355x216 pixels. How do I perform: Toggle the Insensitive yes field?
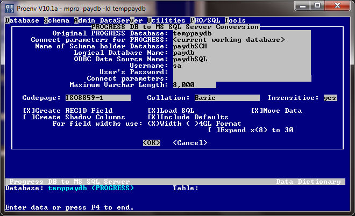[330, 98]
